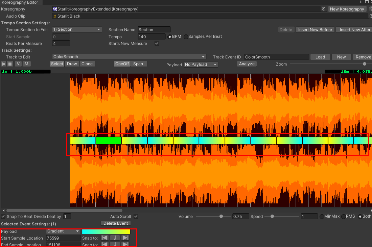The height and width of the screenshot is (247, 372).
Task: Select Both waveform display mode
Action: (360, 217)
